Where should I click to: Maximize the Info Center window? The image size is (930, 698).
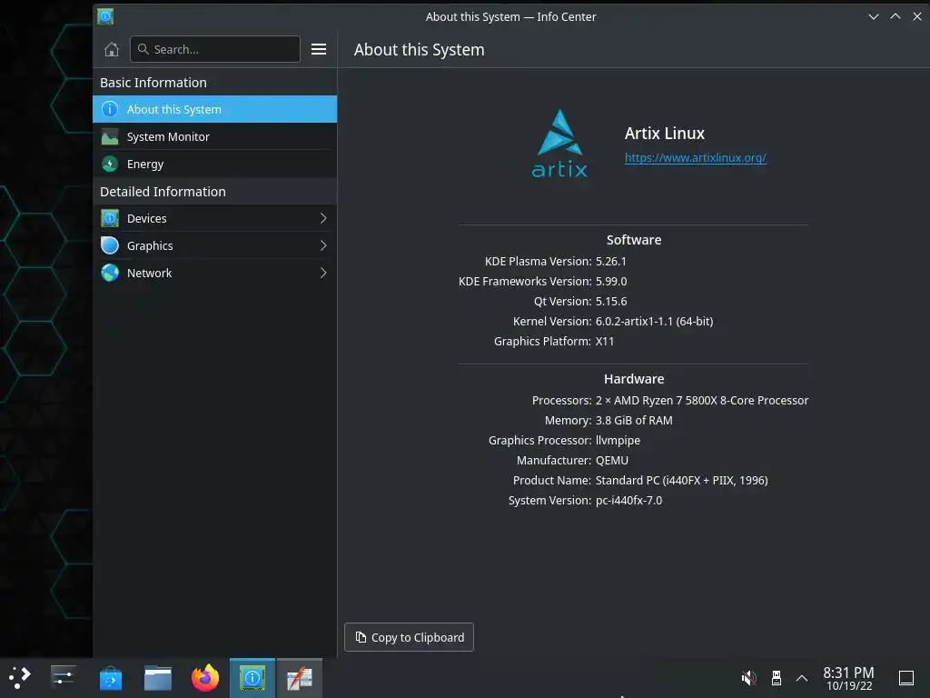[895, 16]
